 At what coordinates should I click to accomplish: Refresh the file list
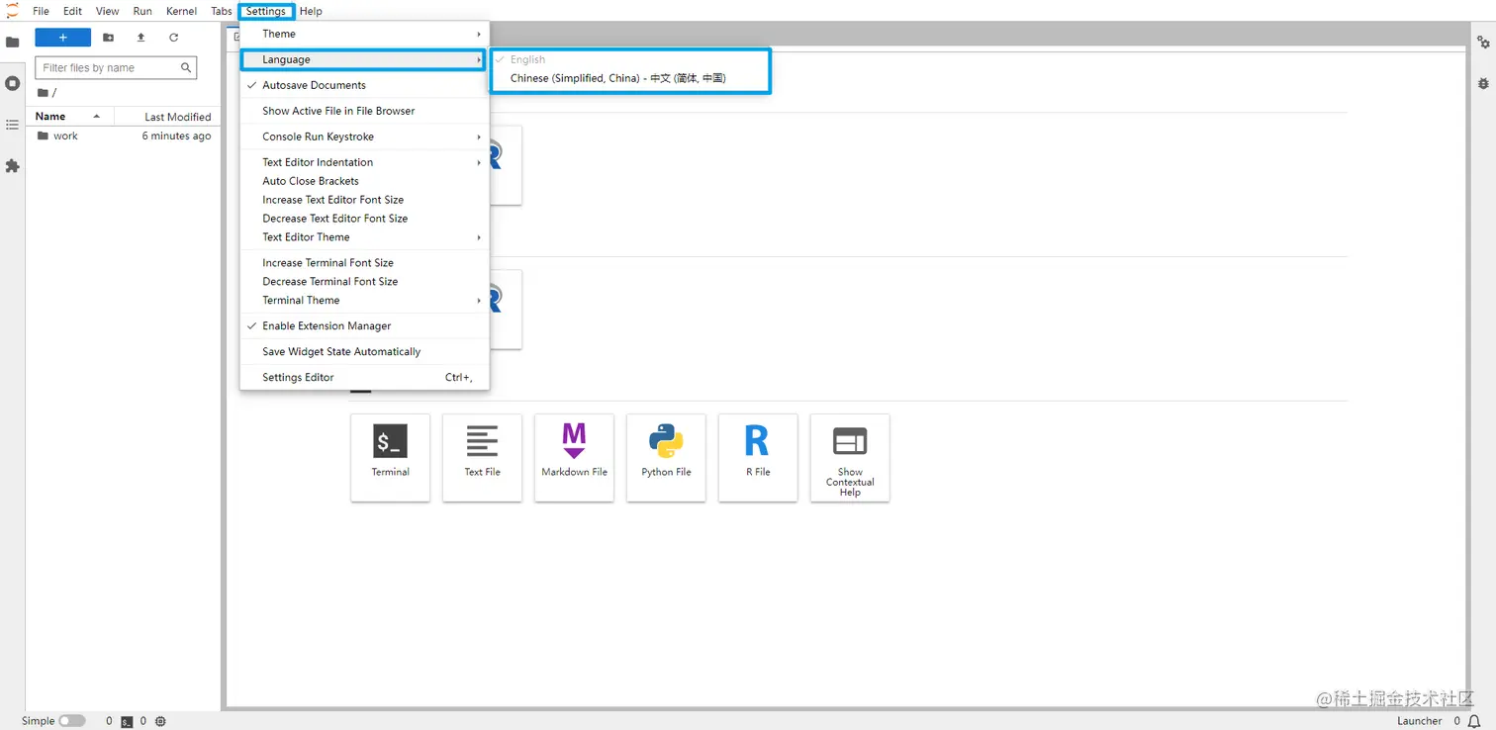173,38
